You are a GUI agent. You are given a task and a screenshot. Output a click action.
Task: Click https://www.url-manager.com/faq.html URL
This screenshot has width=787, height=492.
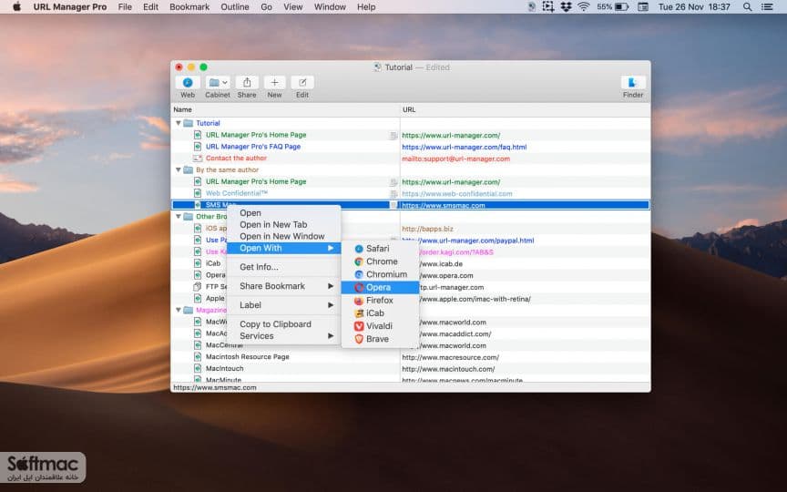point(465,147)
